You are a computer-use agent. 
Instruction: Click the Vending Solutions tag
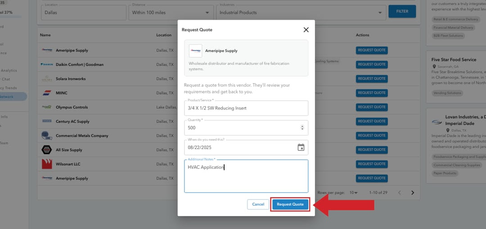(447, 93)
